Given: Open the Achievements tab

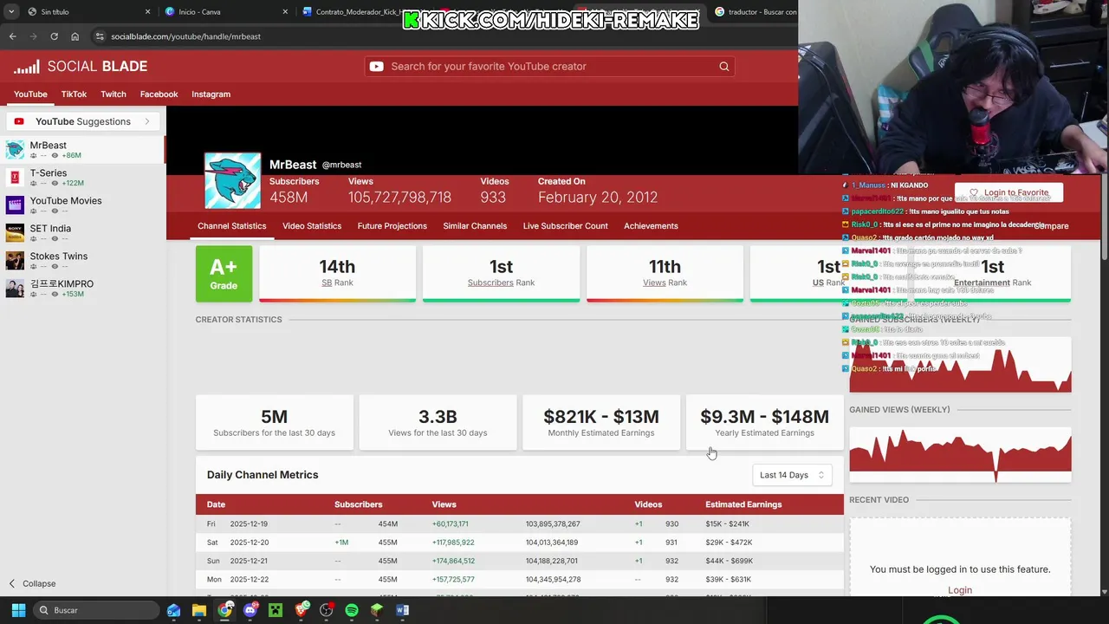Looking at the screenshot, I should coord(651,226).
